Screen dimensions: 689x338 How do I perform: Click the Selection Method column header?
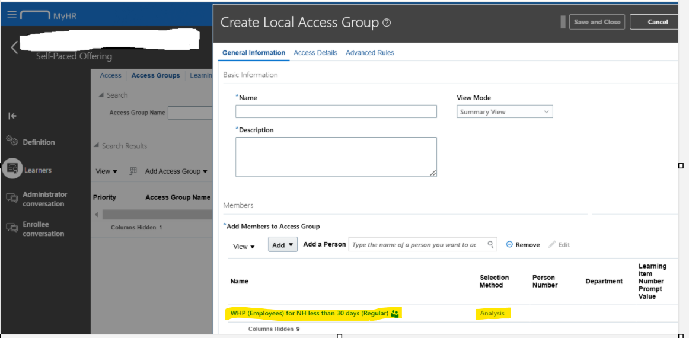coord(495,281)
